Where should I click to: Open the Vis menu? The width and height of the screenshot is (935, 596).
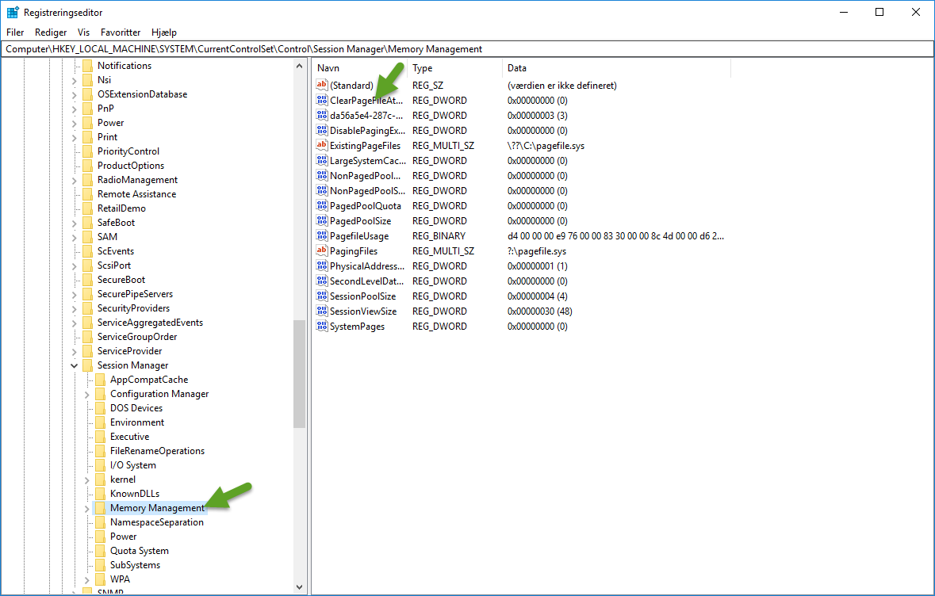coord(83,32)
